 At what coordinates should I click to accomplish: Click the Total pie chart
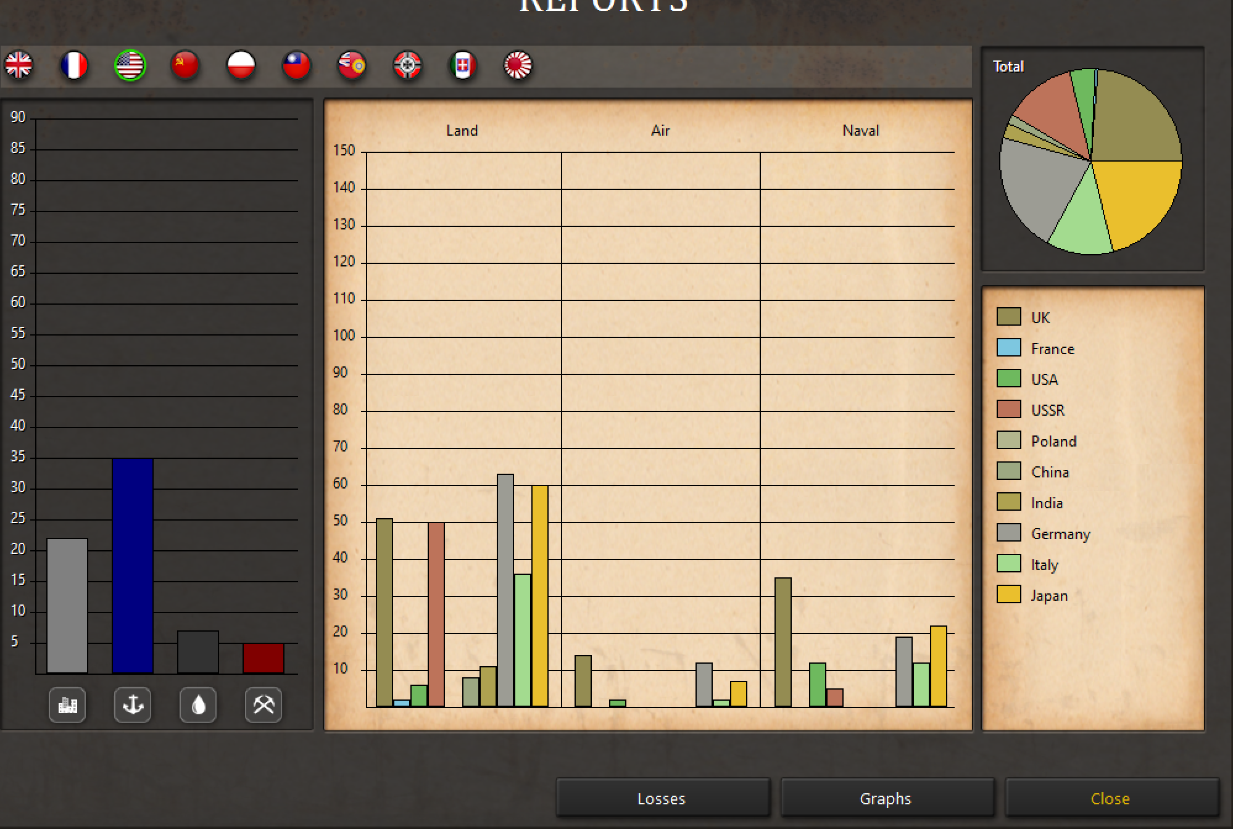click(1090, 161)
